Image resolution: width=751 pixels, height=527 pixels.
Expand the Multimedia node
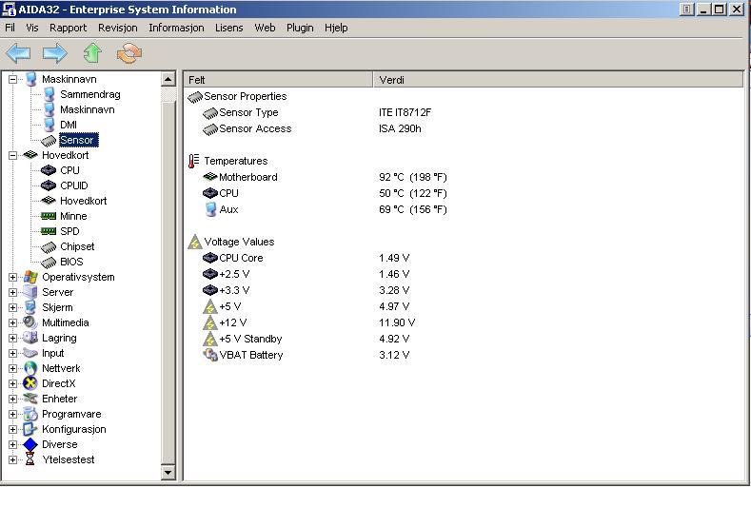[x=13, y=323]
